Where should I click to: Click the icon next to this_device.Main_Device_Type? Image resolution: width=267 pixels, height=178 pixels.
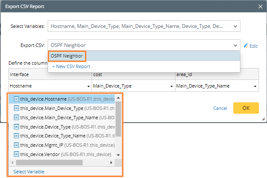pyautogui.click(x=16, y=108)
